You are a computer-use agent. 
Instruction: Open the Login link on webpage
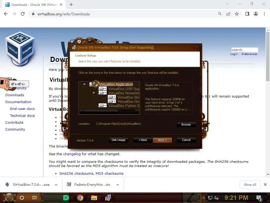234,54
